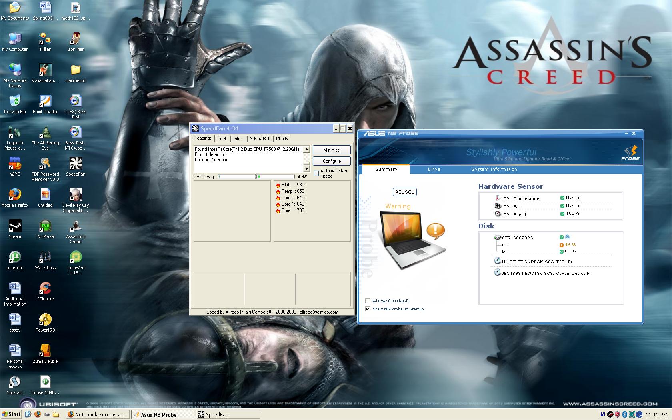Click the Asus NB Probe taskbar button
Screen dimensions: 672x420
(162, 414)
